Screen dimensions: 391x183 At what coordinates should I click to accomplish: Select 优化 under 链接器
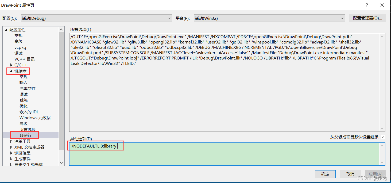coord(24,106)
